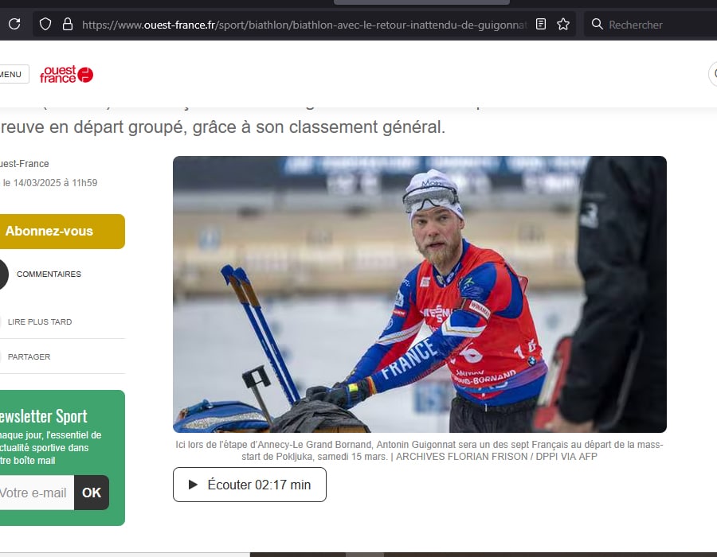This screenshot has width=717, height=557.
Task: Submit newsletter signup with OK button
Action: tap(91, 493)
